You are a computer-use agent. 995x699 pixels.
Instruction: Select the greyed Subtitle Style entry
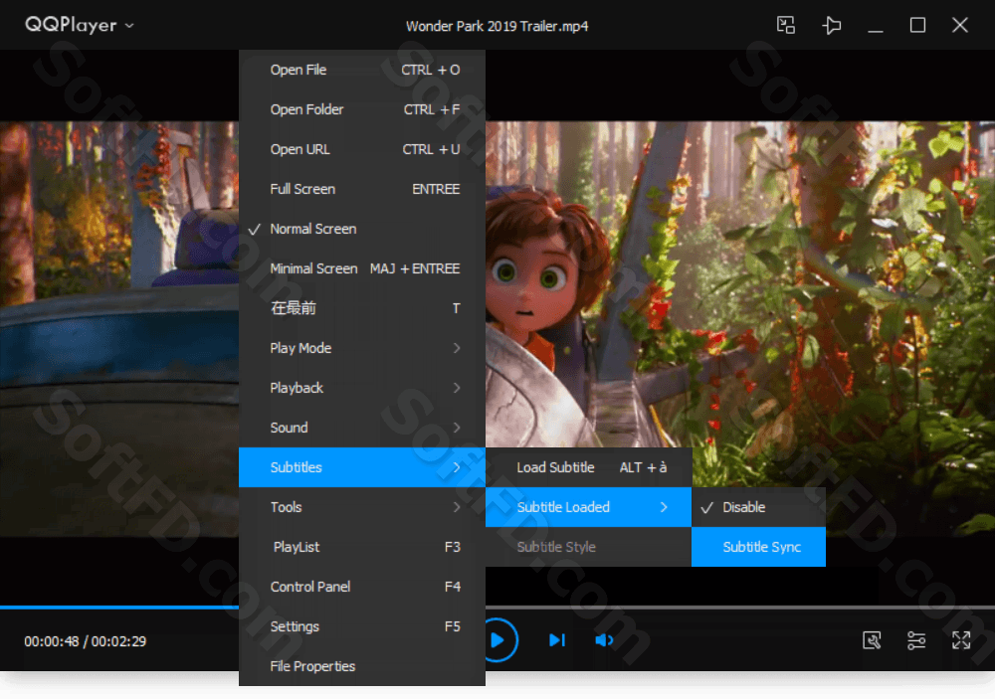tap(588, 547)
